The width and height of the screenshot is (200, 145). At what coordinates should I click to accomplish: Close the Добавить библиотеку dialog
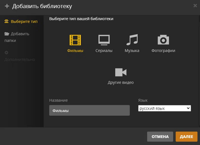click(195, 5)
